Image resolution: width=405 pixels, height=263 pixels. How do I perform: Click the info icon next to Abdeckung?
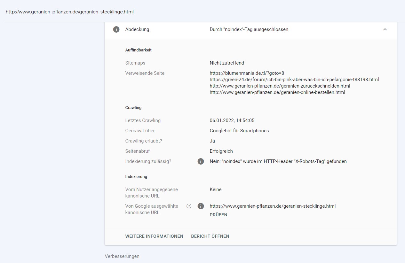click(116, 29)
